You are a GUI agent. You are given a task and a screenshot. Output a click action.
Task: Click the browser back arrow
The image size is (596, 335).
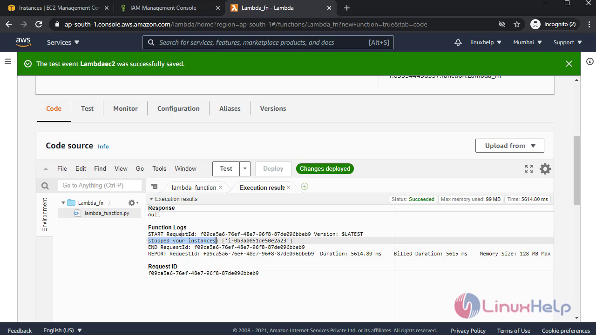(x=9, y=24)
